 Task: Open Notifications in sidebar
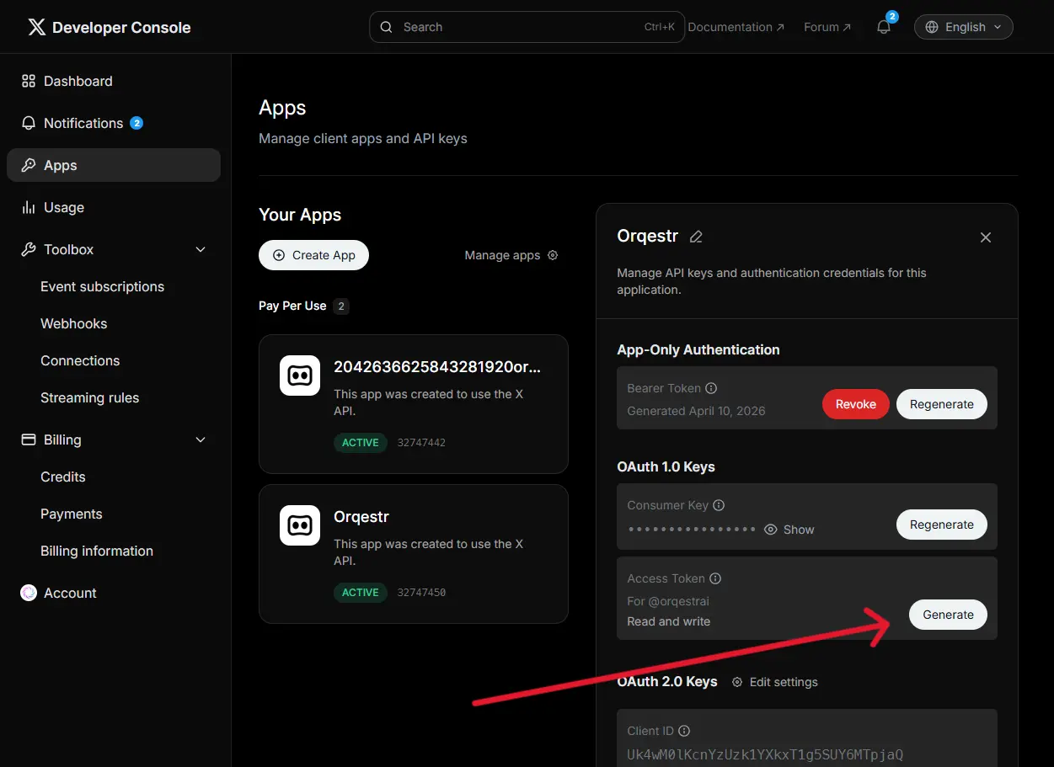coord(114,123)
